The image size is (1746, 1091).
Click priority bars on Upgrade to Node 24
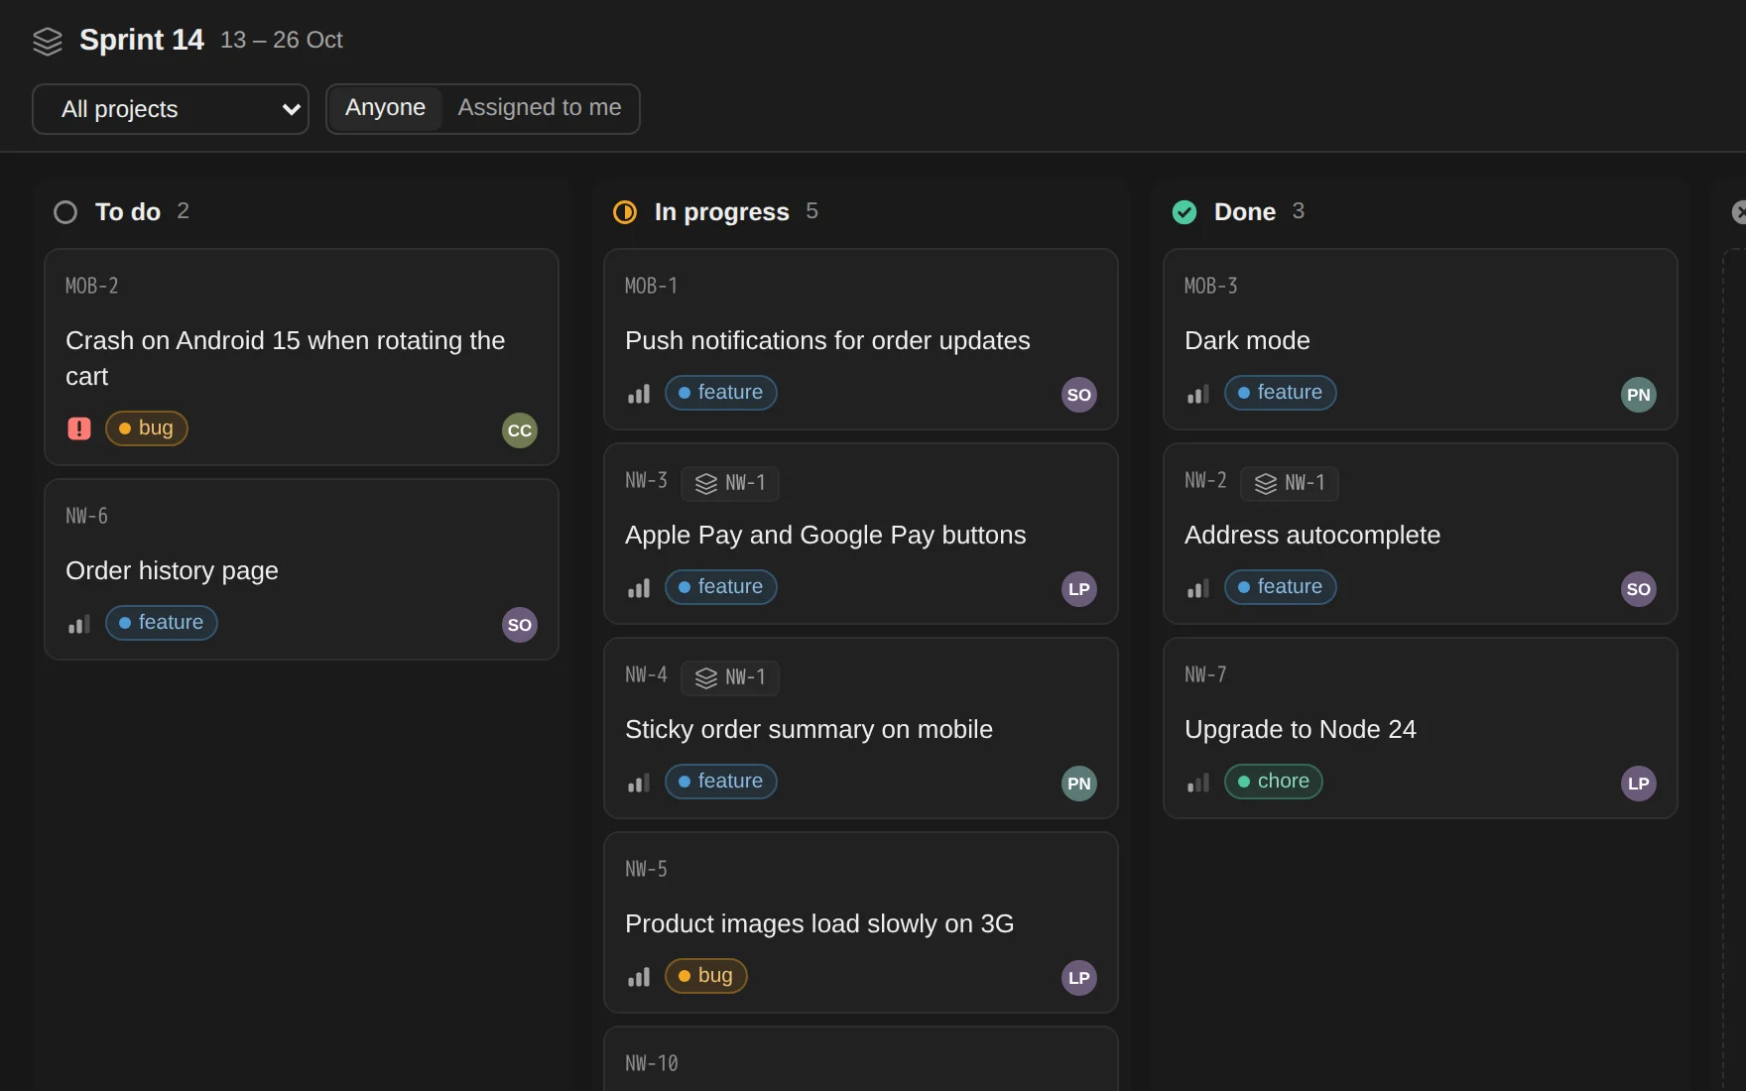coord(1198,783)
